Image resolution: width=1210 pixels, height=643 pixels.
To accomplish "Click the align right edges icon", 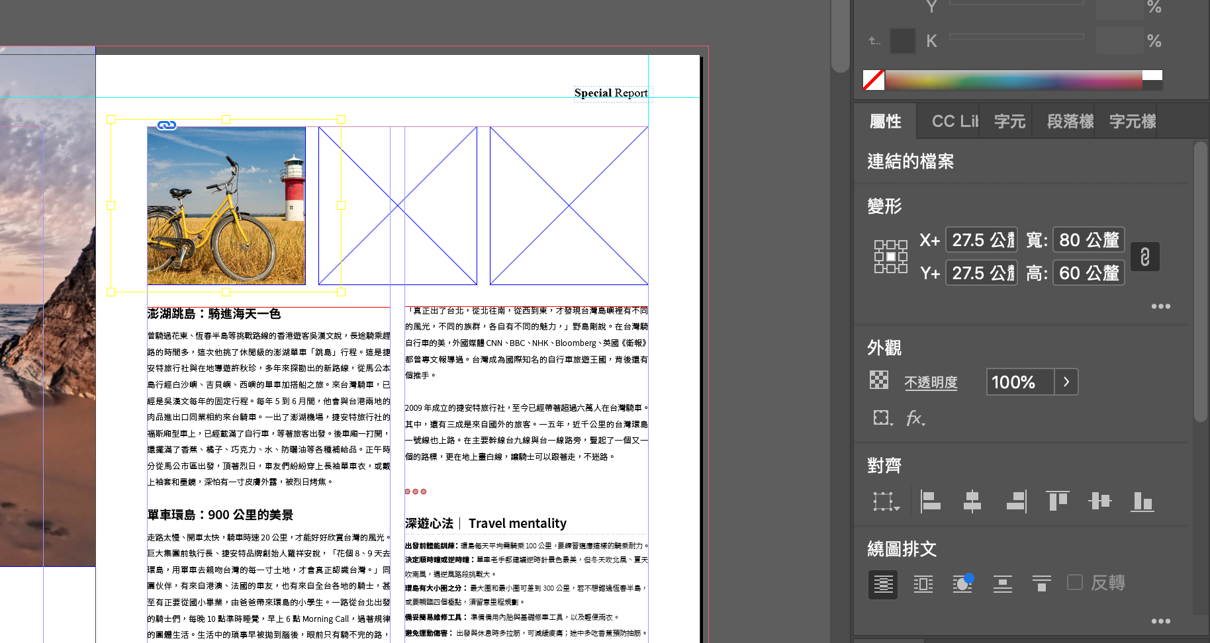I will [1016, 501].
